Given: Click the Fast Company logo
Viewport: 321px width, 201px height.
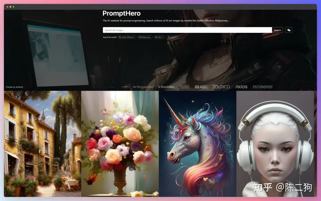Looking at the screenshot, I should (263, 87).
